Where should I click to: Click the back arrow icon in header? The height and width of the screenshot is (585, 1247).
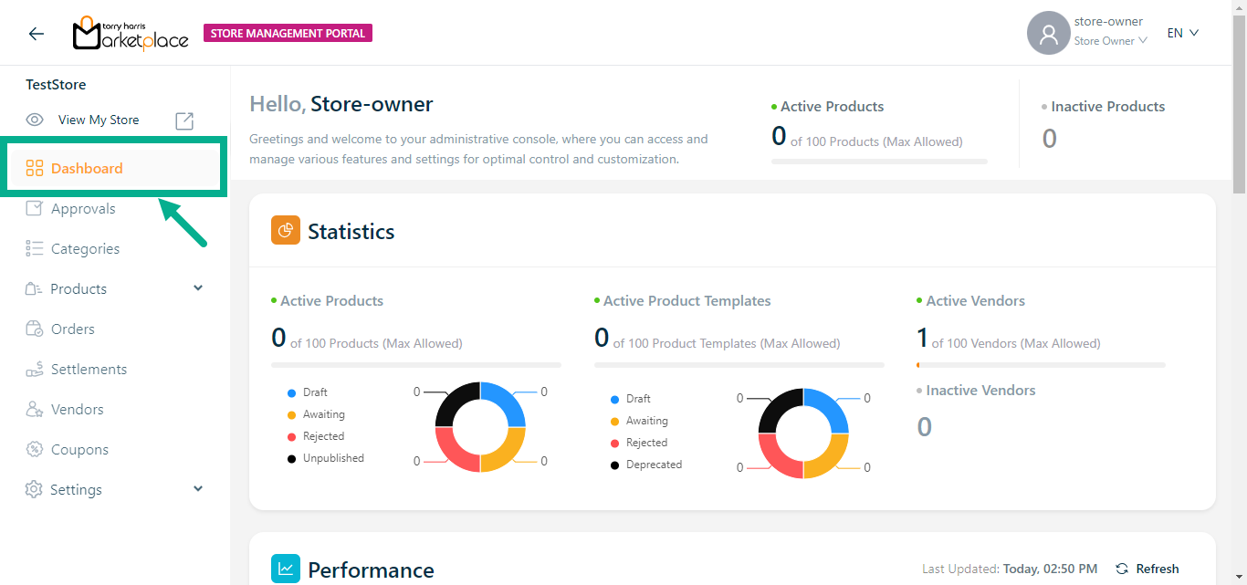[x=36, y=34]
